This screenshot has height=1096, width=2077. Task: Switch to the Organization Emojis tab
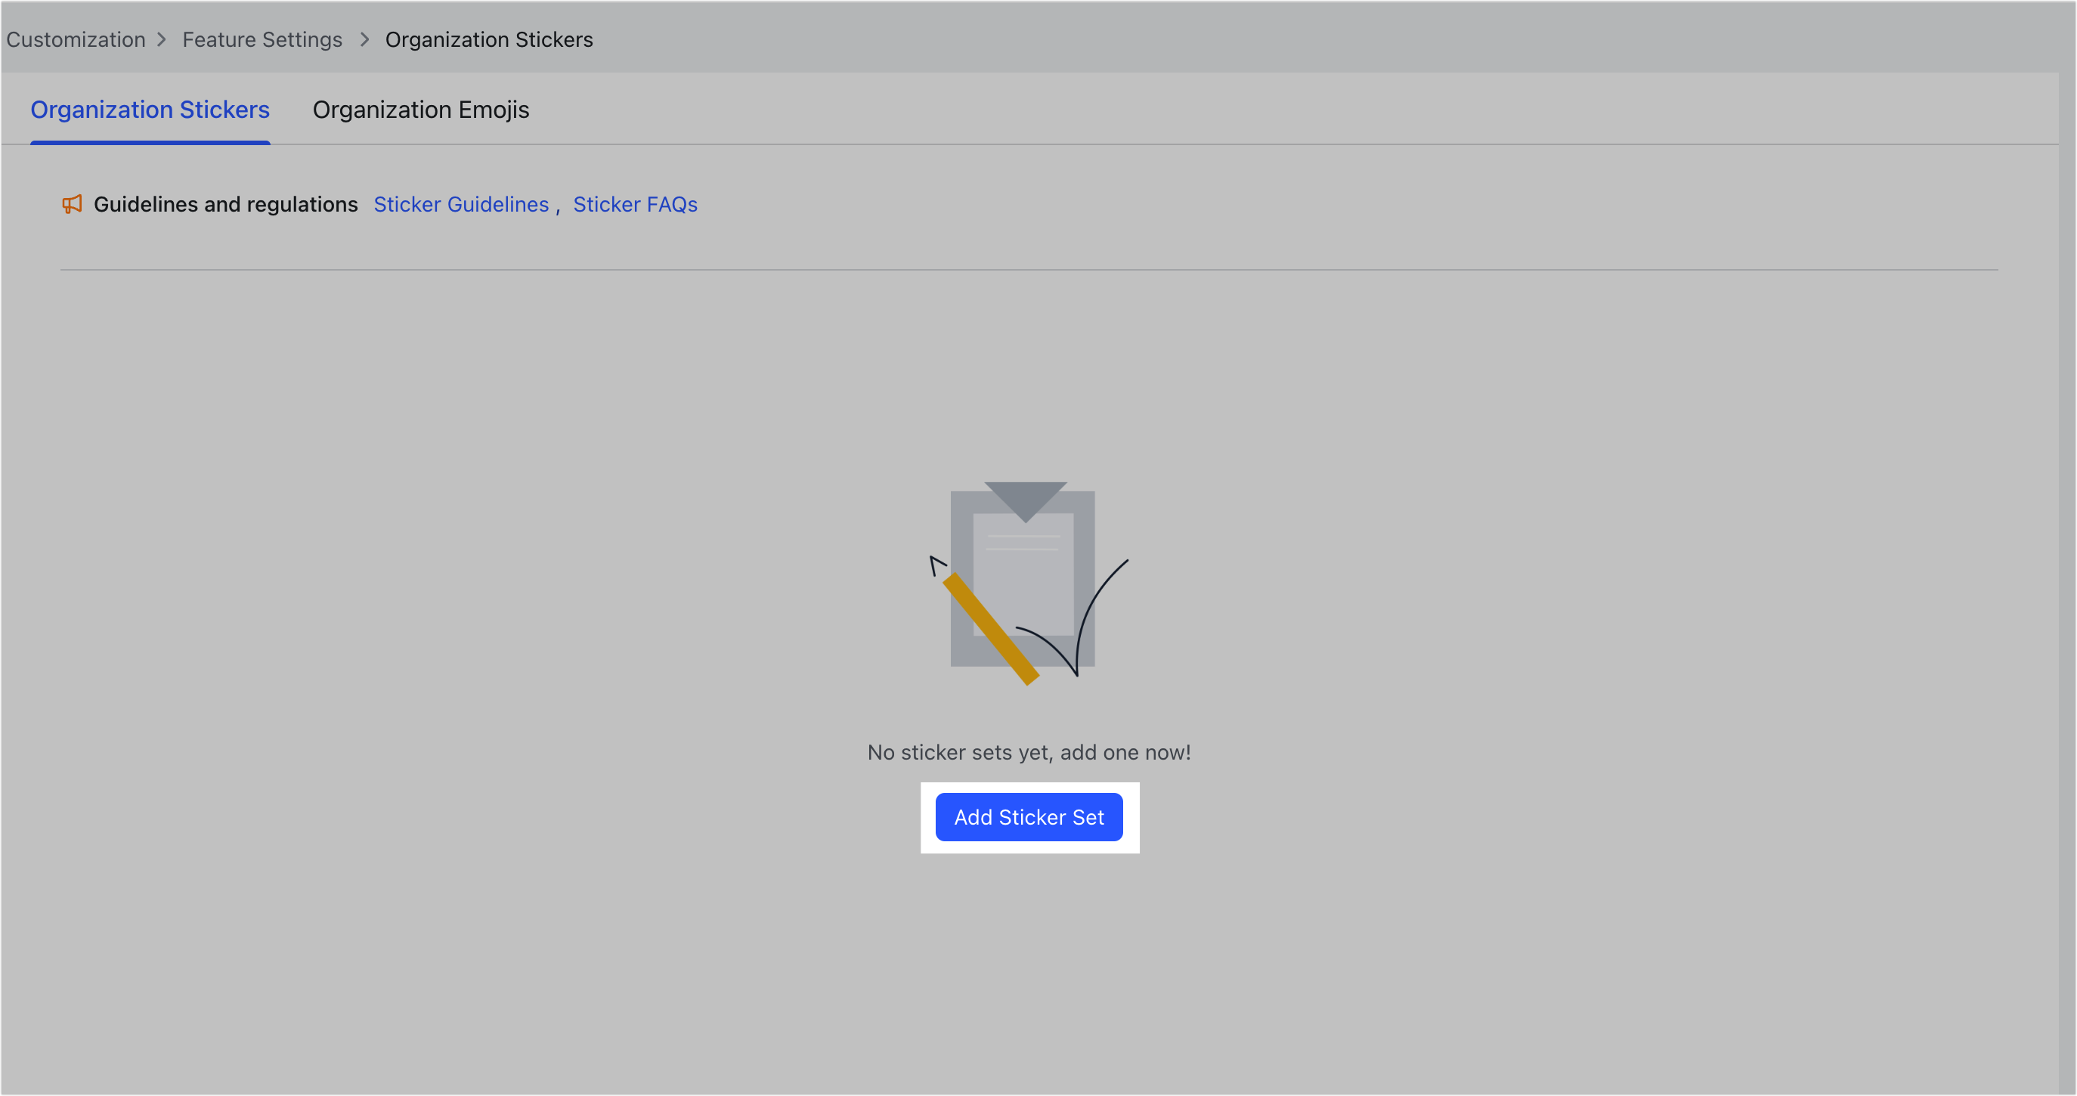pyautogui.click(x=420, y=110)
